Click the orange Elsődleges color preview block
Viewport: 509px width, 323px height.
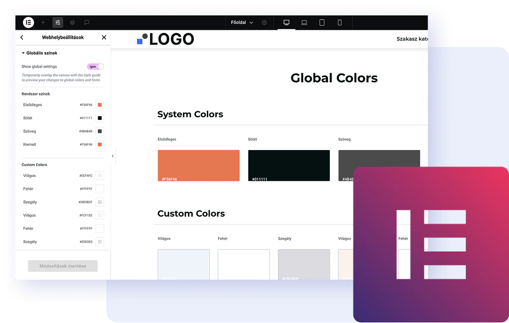point(198,165)
